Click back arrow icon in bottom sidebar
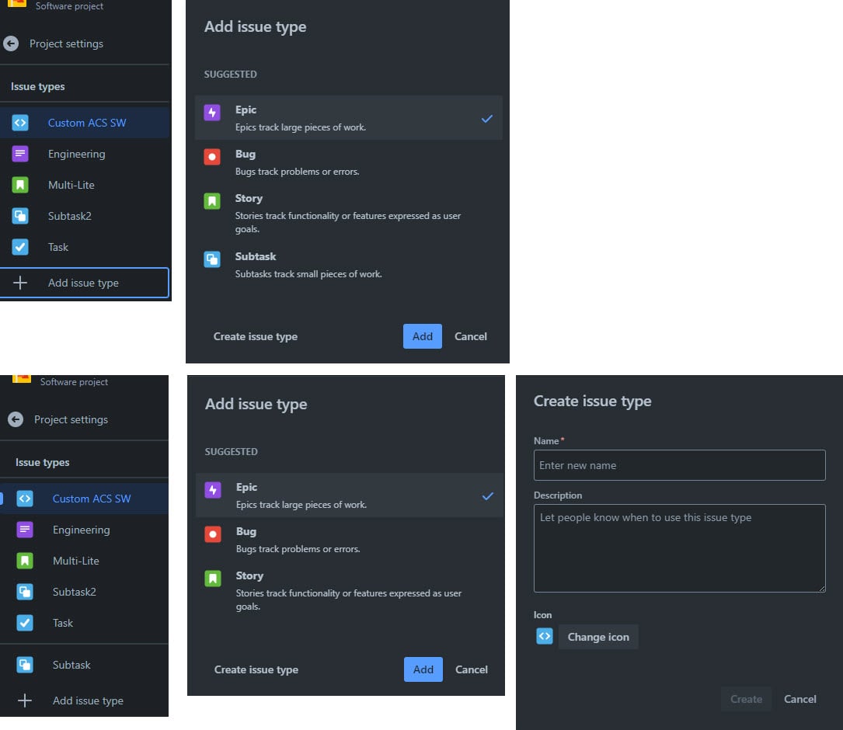 16,419
